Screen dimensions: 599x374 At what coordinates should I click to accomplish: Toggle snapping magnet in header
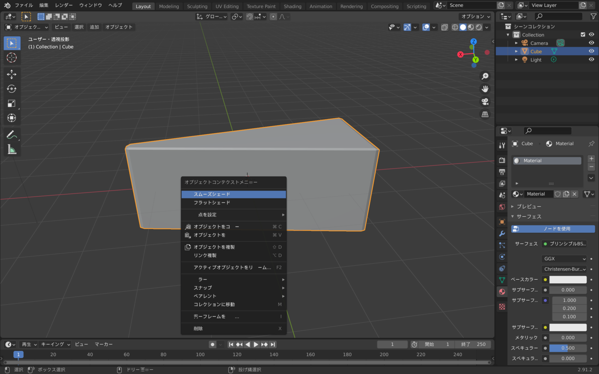click(x=249, y=17)
